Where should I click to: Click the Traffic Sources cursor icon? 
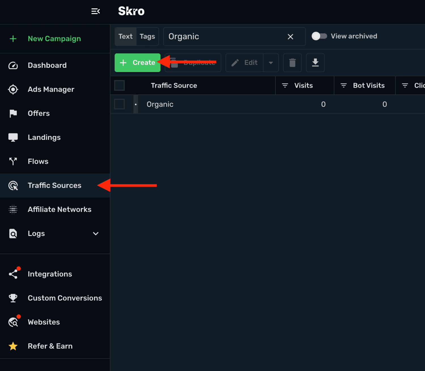tap(13, 185)
